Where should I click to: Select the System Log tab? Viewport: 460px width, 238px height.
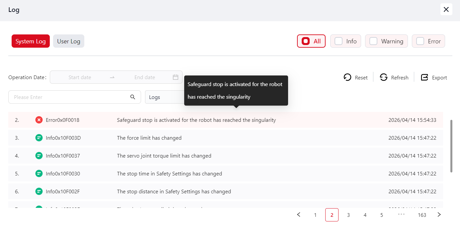(31, 41)
